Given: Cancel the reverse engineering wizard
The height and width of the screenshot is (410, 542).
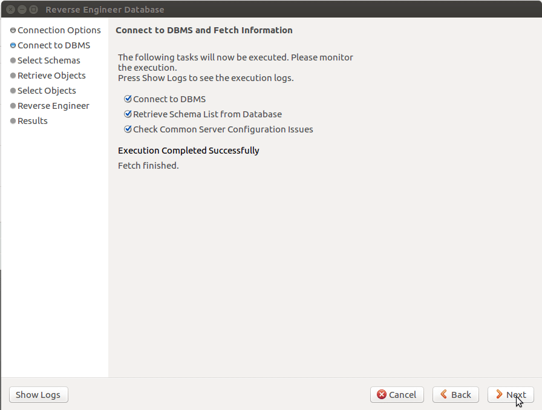Looking at the screenshot, I should [x=397, y=395].
